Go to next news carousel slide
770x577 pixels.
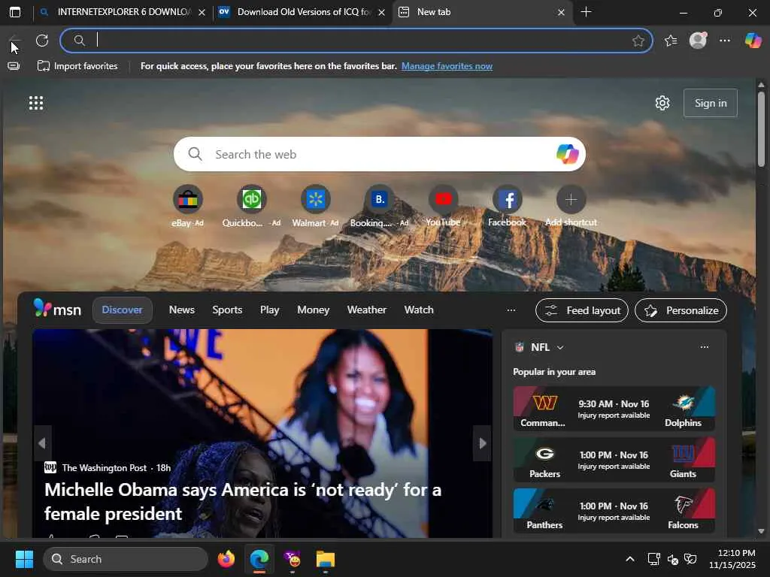click(482, 443)
